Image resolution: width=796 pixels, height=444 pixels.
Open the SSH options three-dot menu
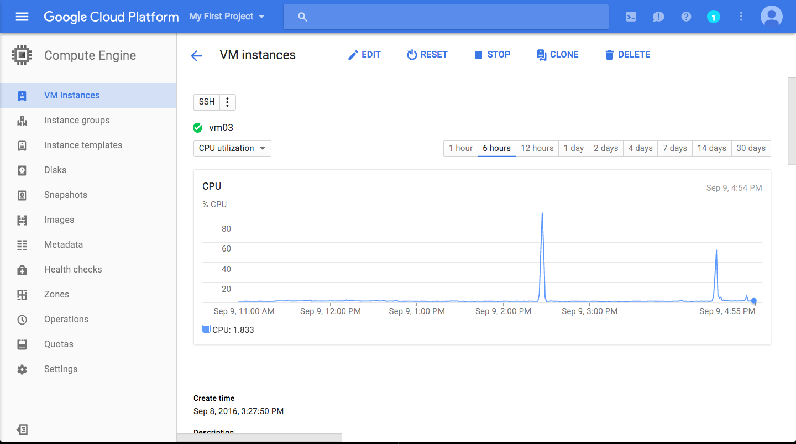point(228,102)
